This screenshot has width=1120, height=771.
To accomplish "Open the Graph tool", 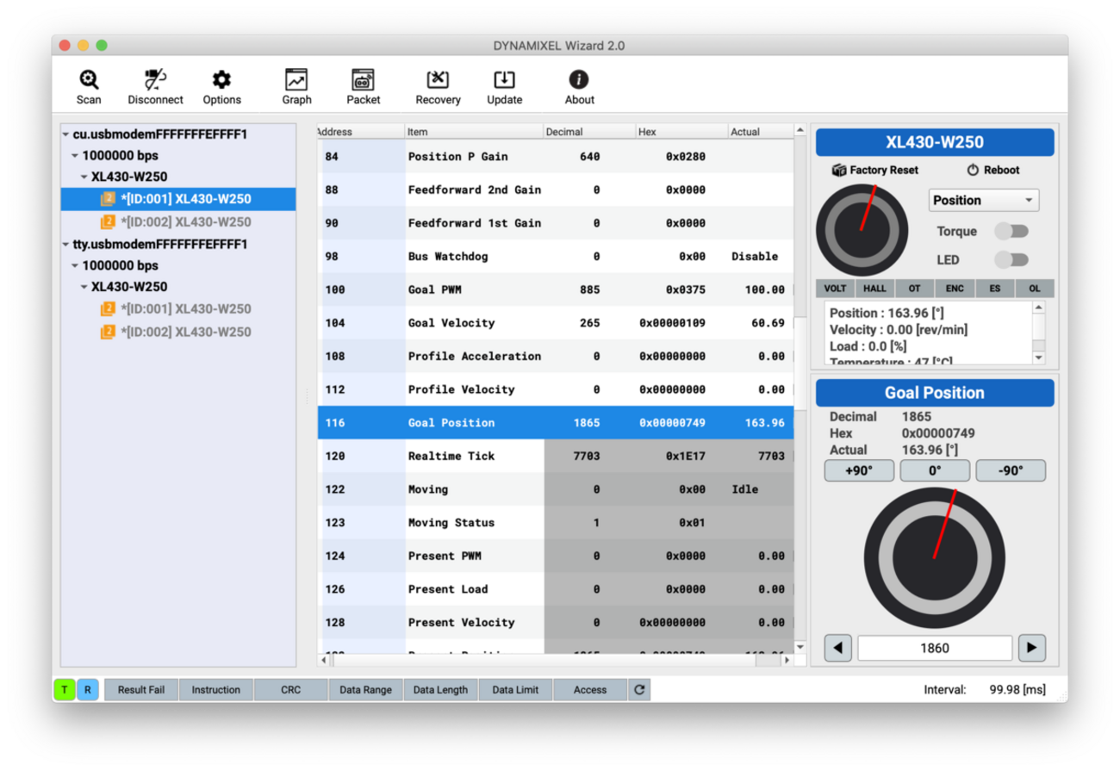I will point(296,80).
